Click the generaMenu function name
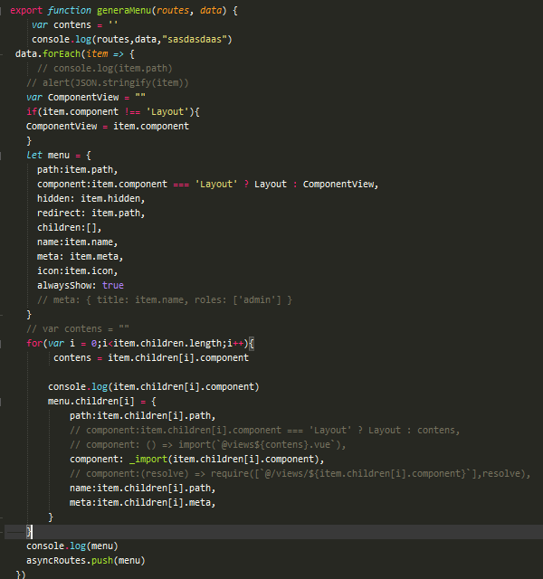Image resolution: width=543 pixels, height=579 pixels. point(124,10)
